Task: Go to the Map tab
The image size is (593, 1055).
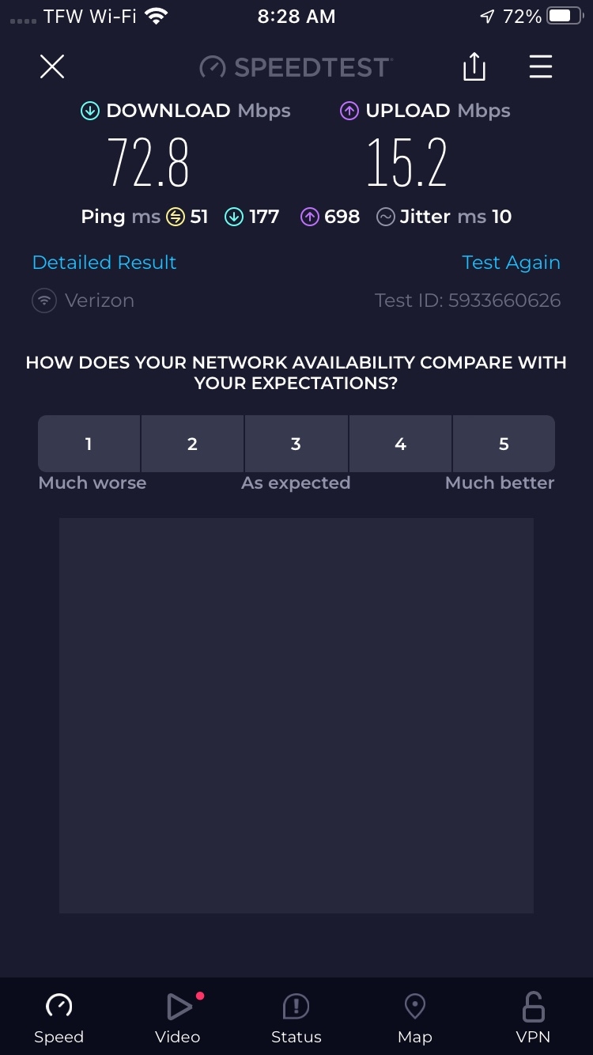Action: point(415,1018)
